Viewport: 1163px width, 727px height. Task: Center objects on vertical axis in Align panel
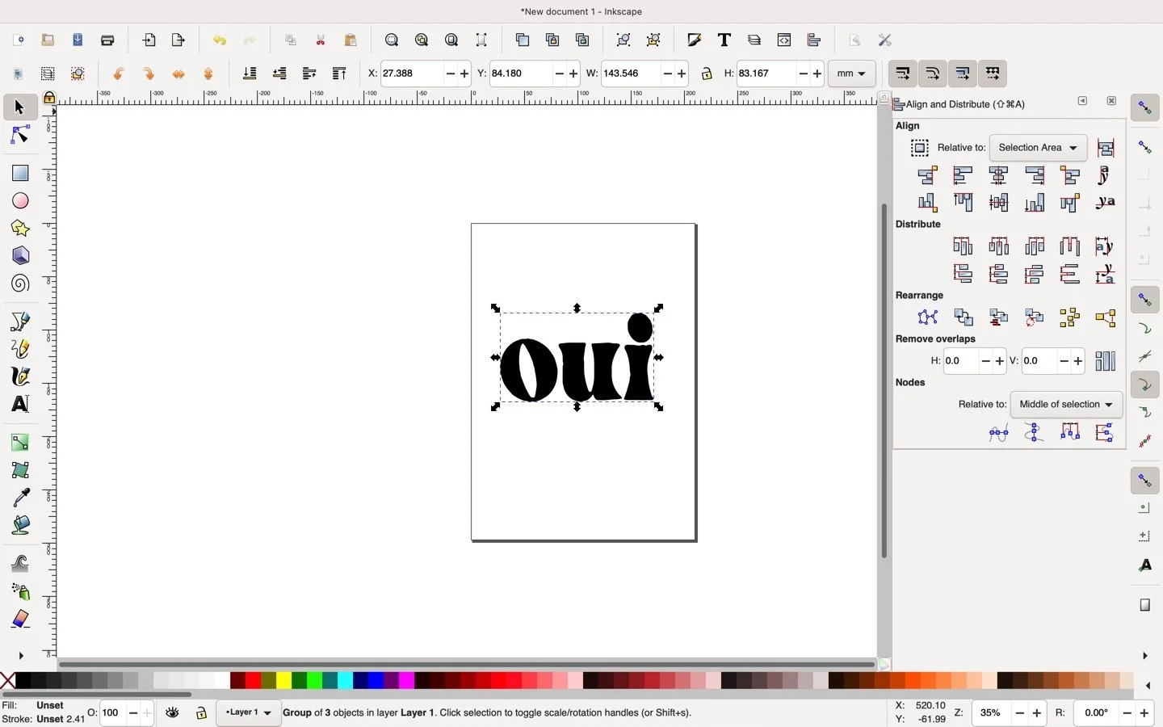[999, 175]
